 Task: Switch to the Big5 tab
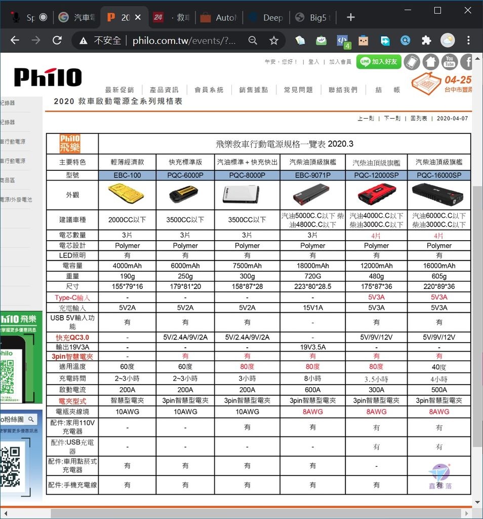pos(313,17)
